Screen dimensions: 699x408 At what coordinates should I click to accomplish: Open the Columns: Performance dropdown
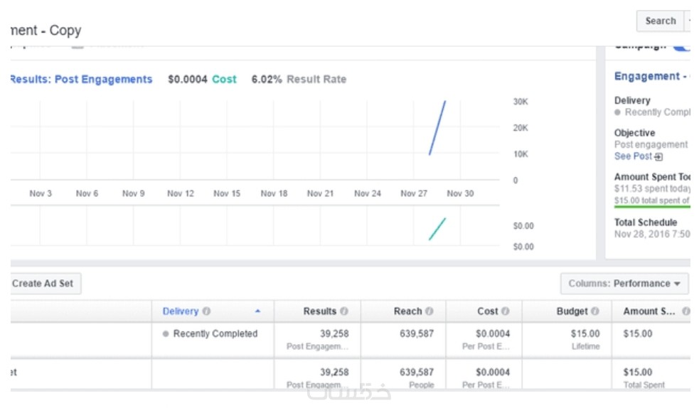[624, 284]
